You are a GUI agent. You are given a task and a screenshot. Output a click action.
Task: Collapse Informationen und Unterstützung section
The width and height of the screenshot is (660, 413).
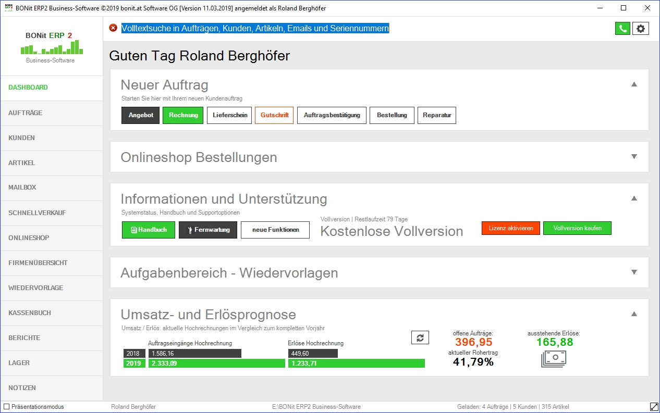tap(634, 198)
